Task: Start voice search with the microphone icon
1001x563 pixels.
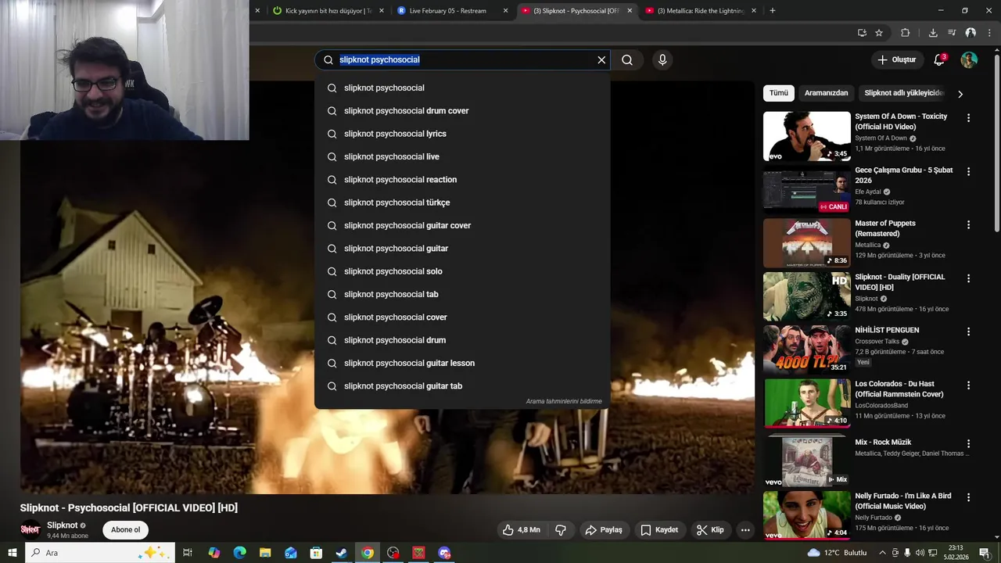Action: pos(662,60)
